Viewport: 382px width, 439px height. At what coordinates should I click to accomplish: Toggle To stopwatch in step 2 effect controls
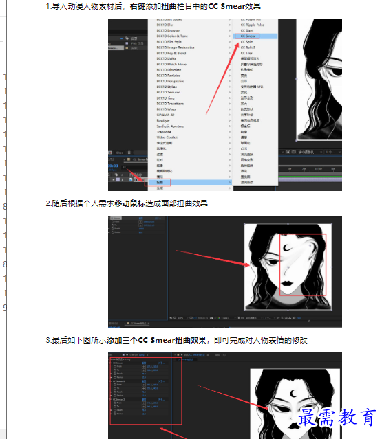coord(112,225)
